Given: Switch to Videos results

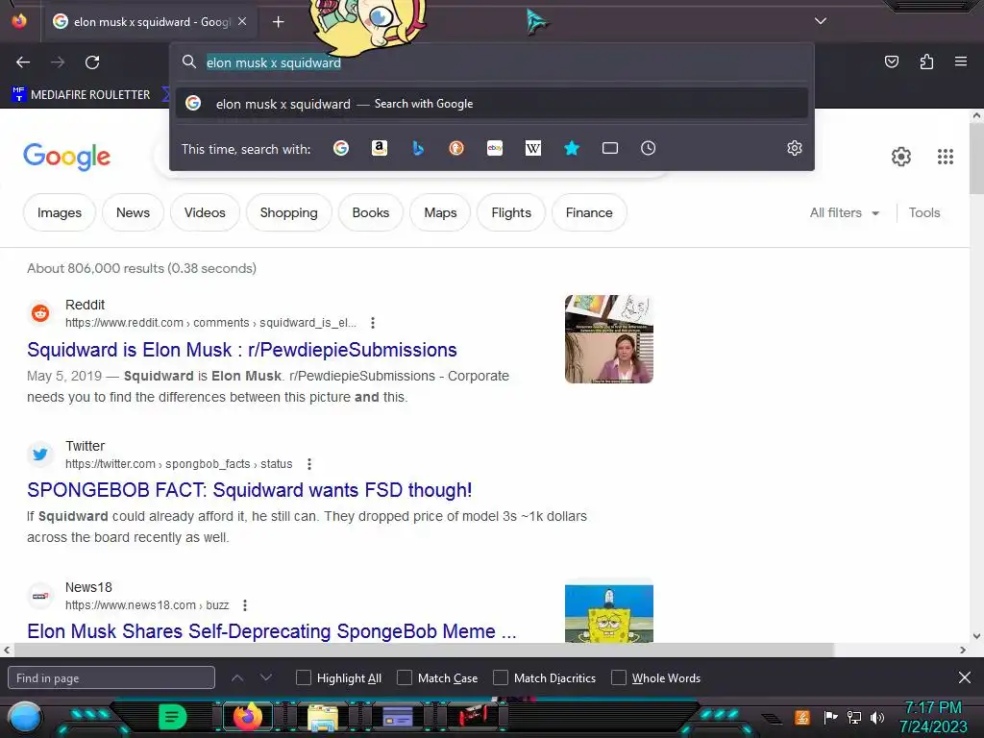Looking at the screenshot, I should [205, 212].
